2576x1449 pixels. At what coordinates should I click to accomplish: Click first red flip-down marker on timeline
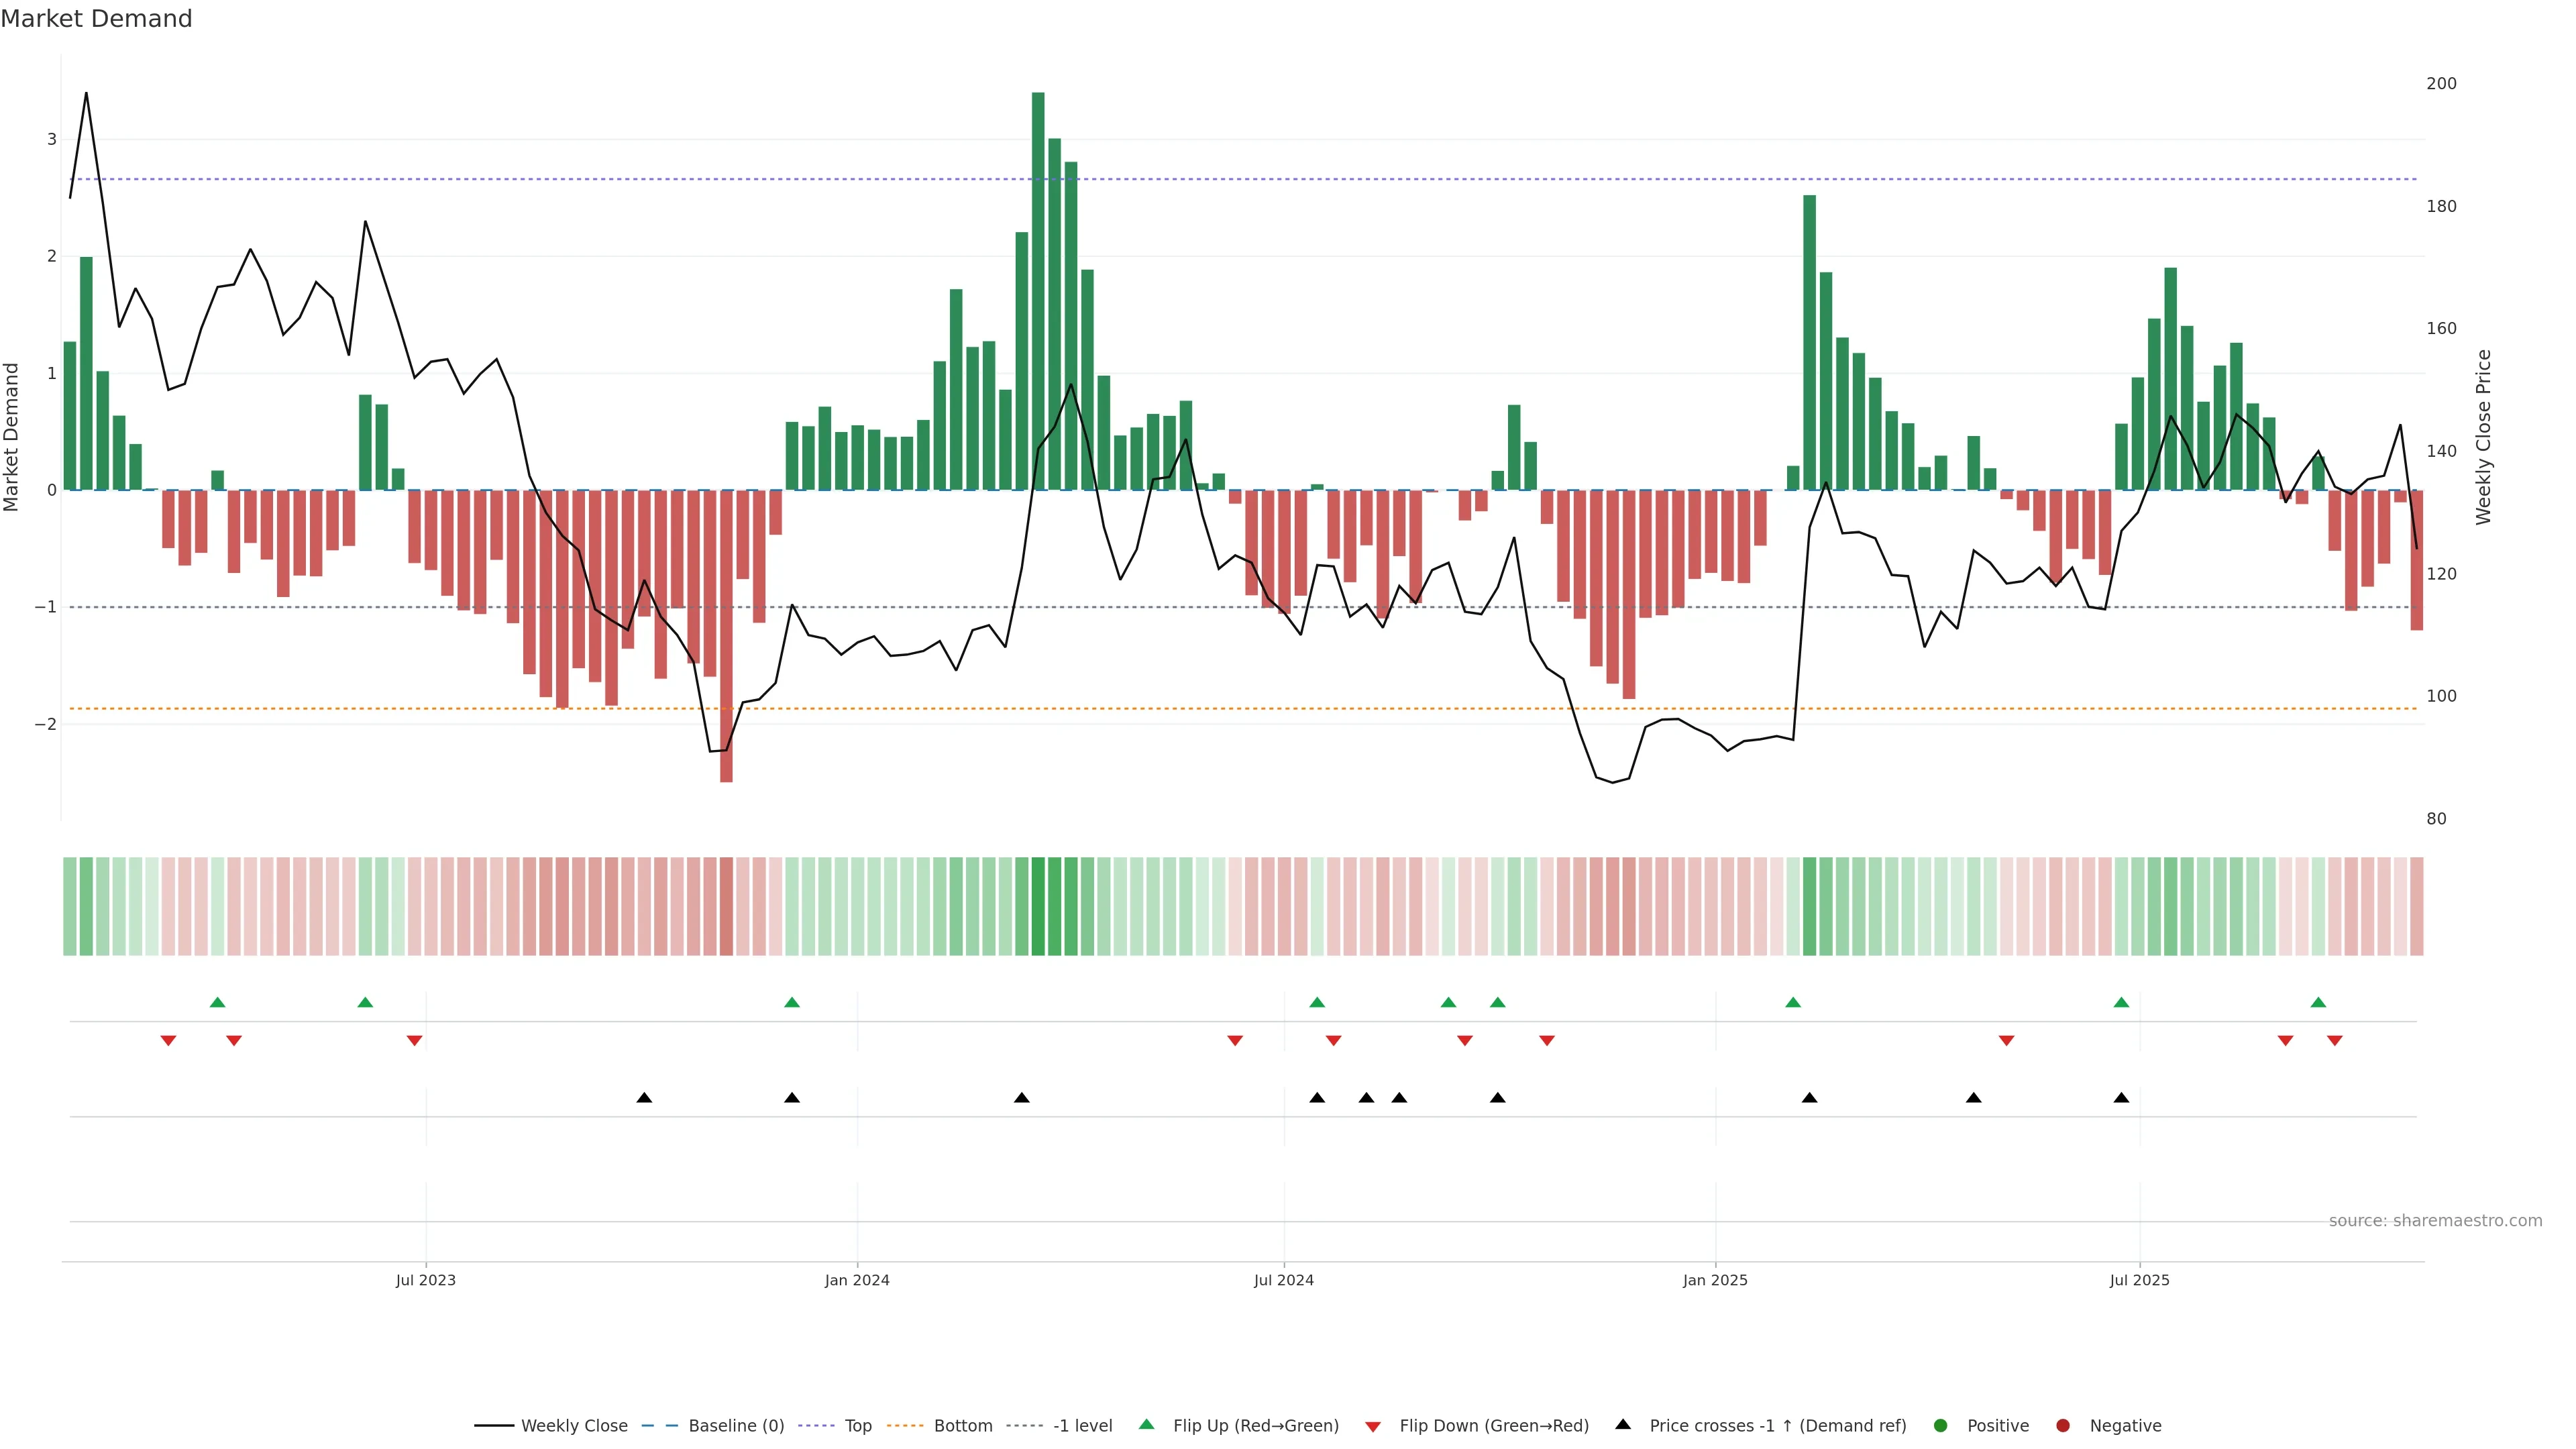coord(168,1041)
